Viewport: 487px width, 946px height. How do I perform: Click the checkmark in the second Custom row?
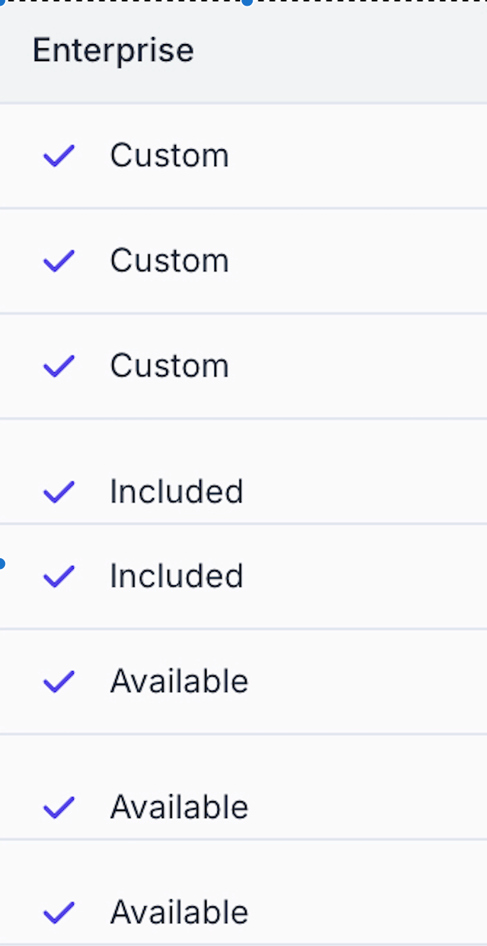[59, 261]
